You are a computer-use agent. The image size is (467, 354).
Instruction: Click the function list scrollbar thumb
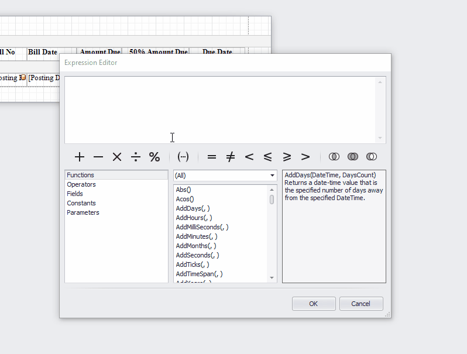click(272, 200)
